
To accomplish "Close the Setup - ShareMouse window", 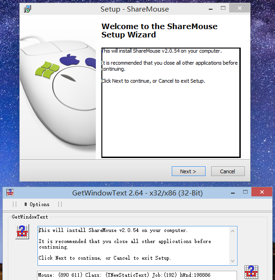I will coord(239,8).
